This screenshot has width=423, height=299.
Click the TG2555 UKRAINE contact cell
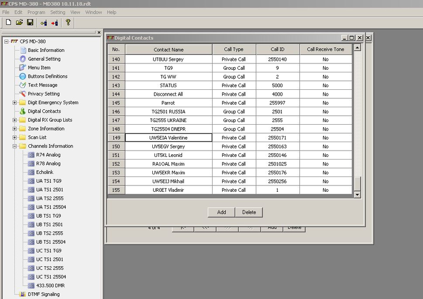pos(169,120)
